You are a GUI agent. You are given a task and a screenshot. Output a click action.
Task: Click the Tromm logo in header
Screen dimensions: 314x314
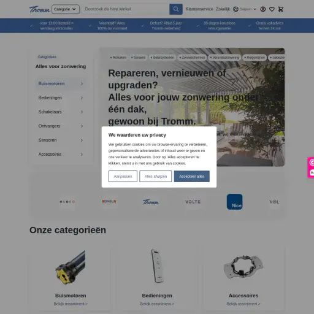coord(39,9)
